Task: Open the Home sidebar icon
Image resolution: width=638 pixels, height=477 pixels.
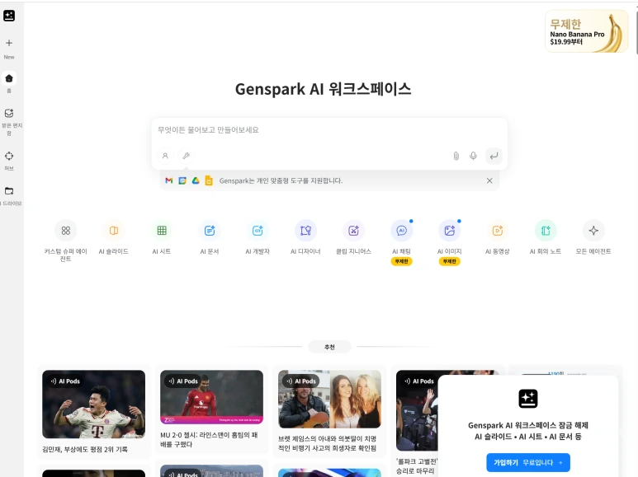Action: (x=9, y=78)
